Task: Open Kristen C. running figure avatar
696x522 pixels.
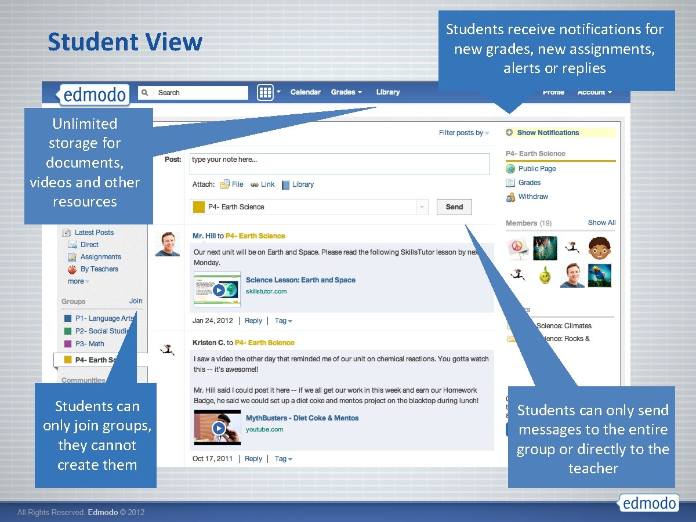Action: [168, 349]
